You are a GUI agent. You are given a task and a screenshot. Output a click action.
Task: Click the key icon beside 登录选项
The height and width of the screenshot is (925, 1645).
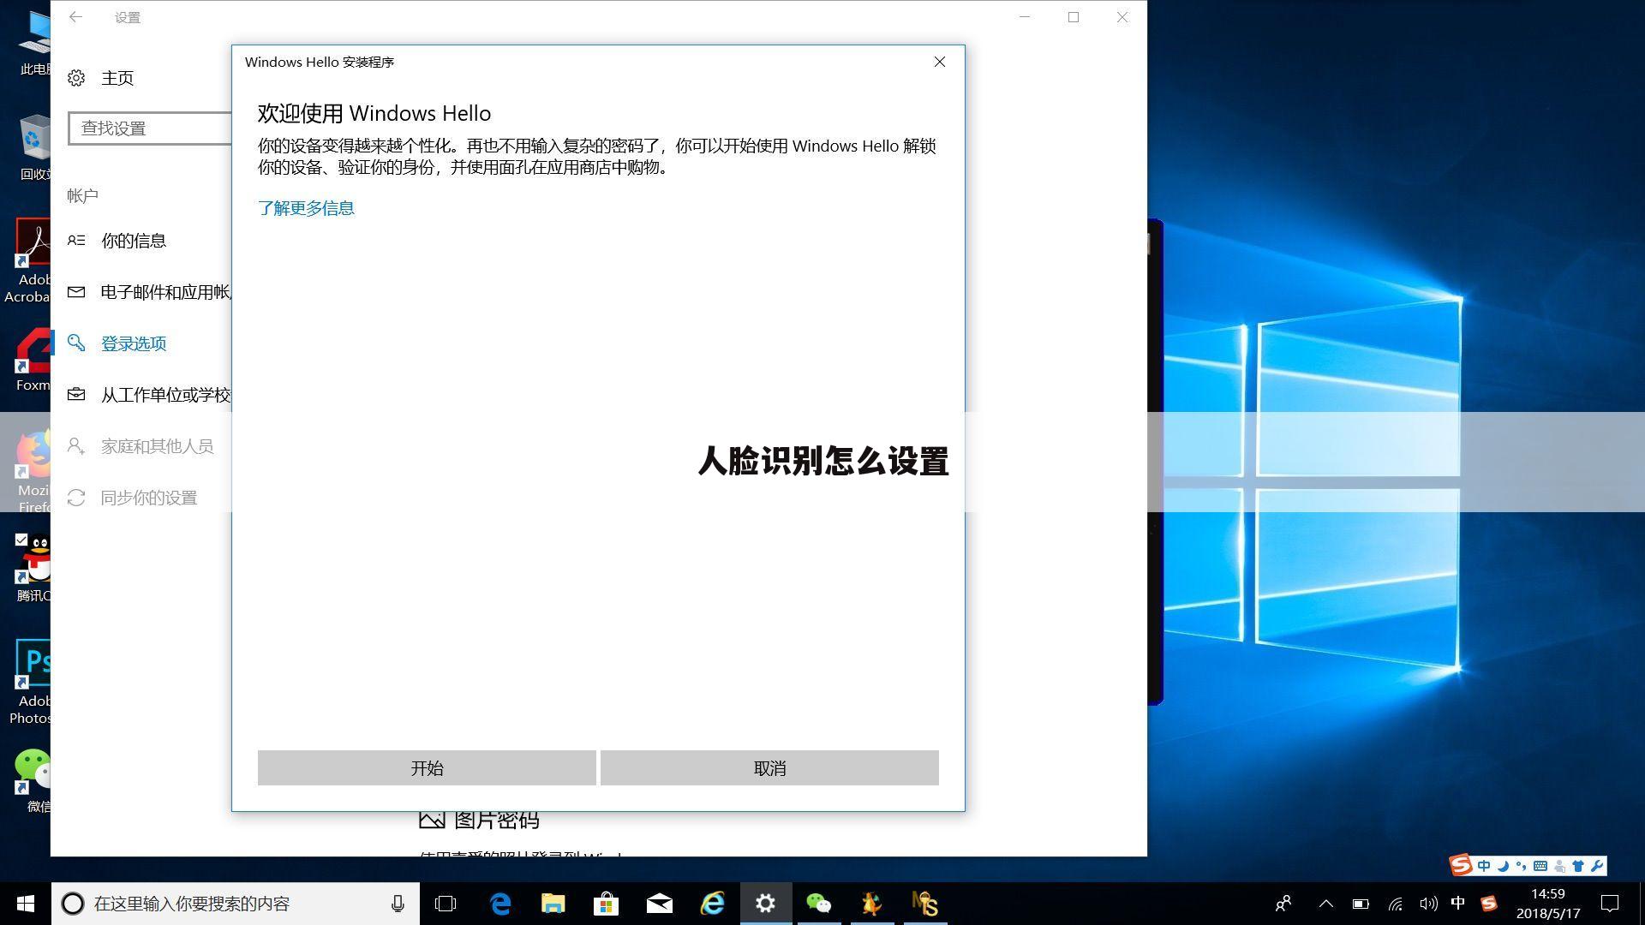(x=76, y=343)
